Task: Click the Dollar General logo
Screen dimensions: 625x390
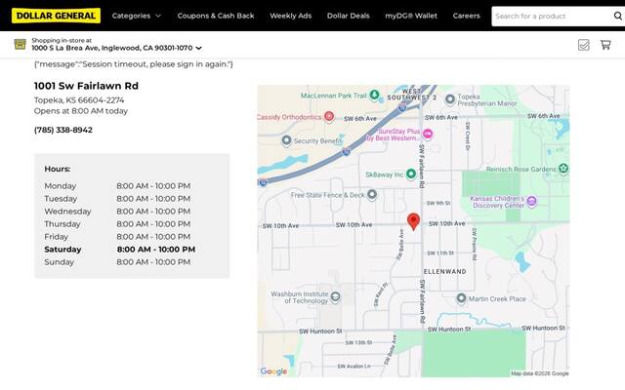Action: click(56, 16)
